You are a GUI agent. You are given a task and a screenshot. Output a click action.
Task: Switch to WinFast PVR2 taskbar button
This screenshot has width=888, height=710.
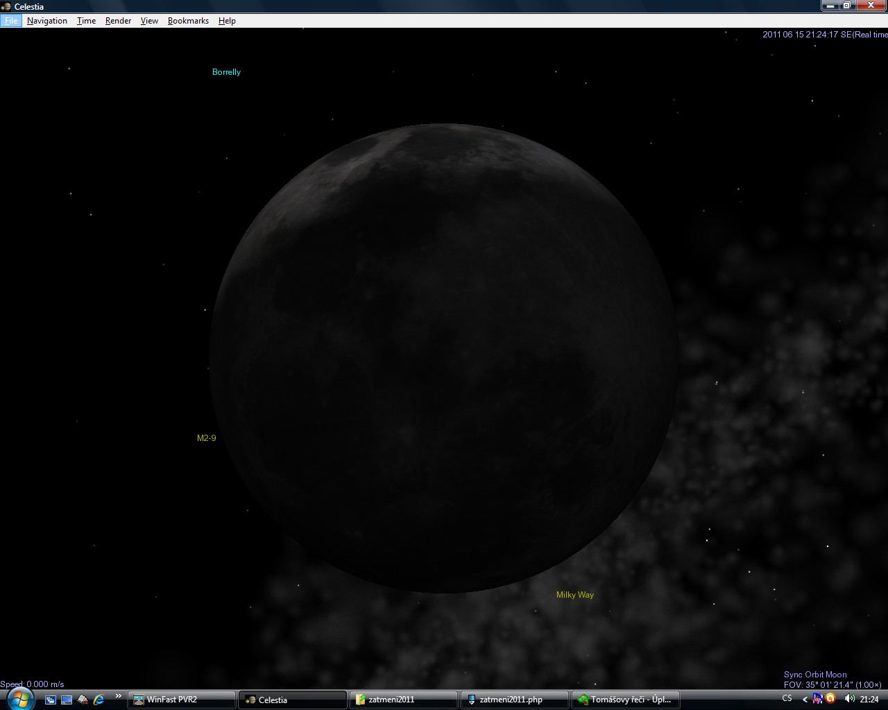click(x=182, y=700)
